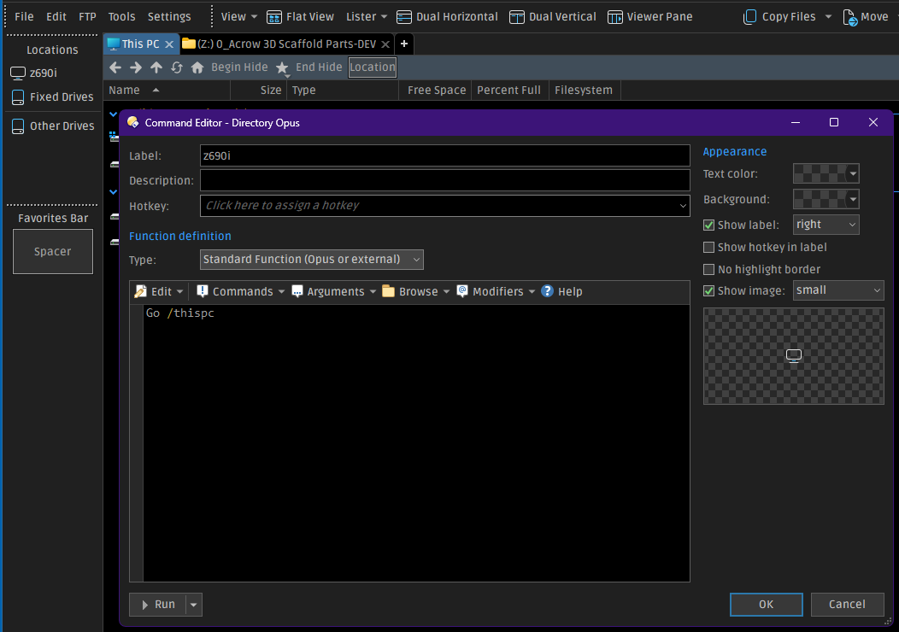Viewport: 899px width, 632px height.
Task: Go forward with the right arrow
Action: [x=136, y=67]
